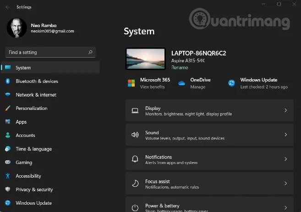Screen dimensions: 301x212
Task: Expand Focus assist chevron
Action: pos(285,184)
